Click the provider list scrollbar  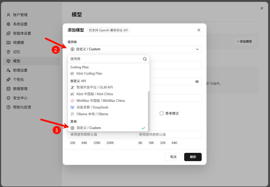[x=148, y=111]
